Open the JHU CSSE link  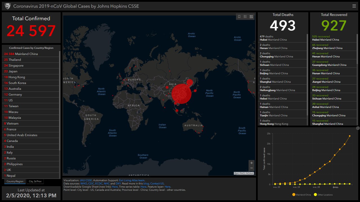(86, 180)
